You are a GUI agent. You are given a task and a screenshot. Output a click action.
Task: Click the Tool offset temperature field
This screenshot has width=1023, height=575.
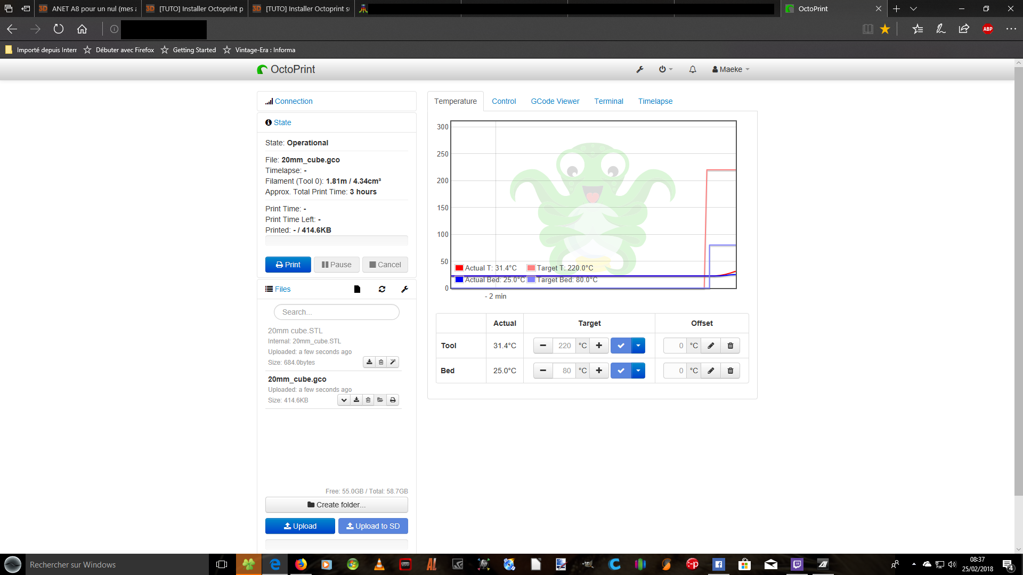(x=676, y=346)
